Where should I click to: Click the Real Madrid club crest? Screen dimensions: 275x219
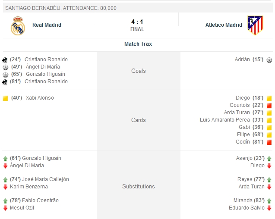(18, 25)
